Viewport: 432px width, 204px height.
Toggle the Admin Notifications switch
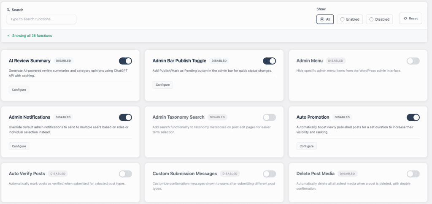(x=125, y=117)
